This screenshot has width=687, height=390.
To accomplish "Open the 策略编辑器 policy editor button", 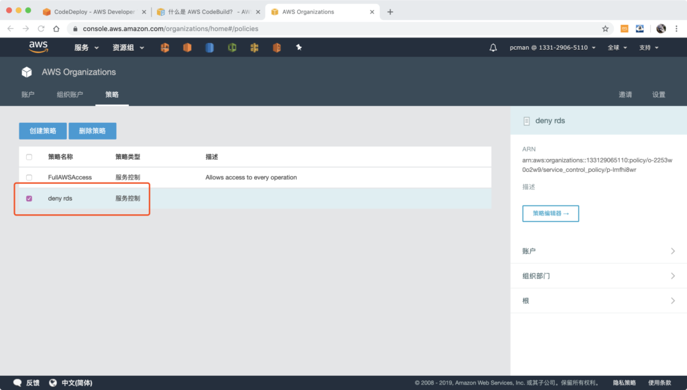I will click(550, 213).
